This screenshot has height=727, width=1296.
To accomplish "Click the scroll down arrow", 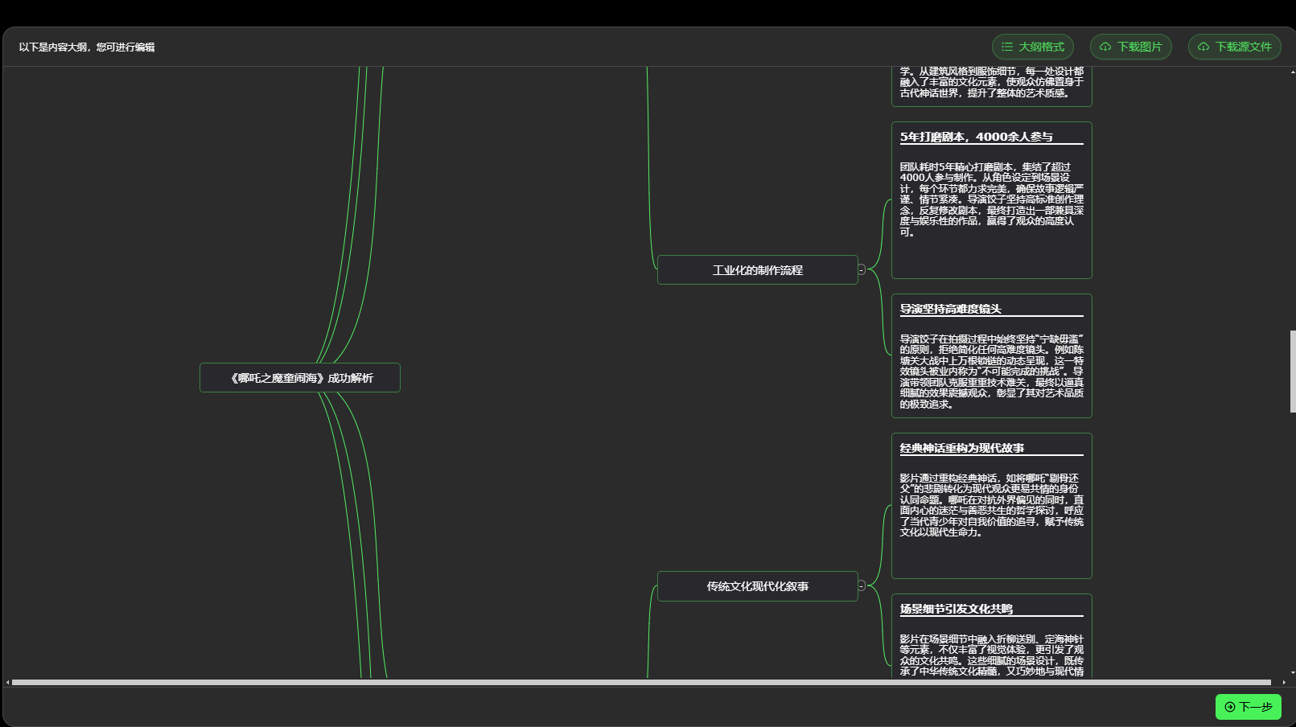I will [x=1293, y=673].
